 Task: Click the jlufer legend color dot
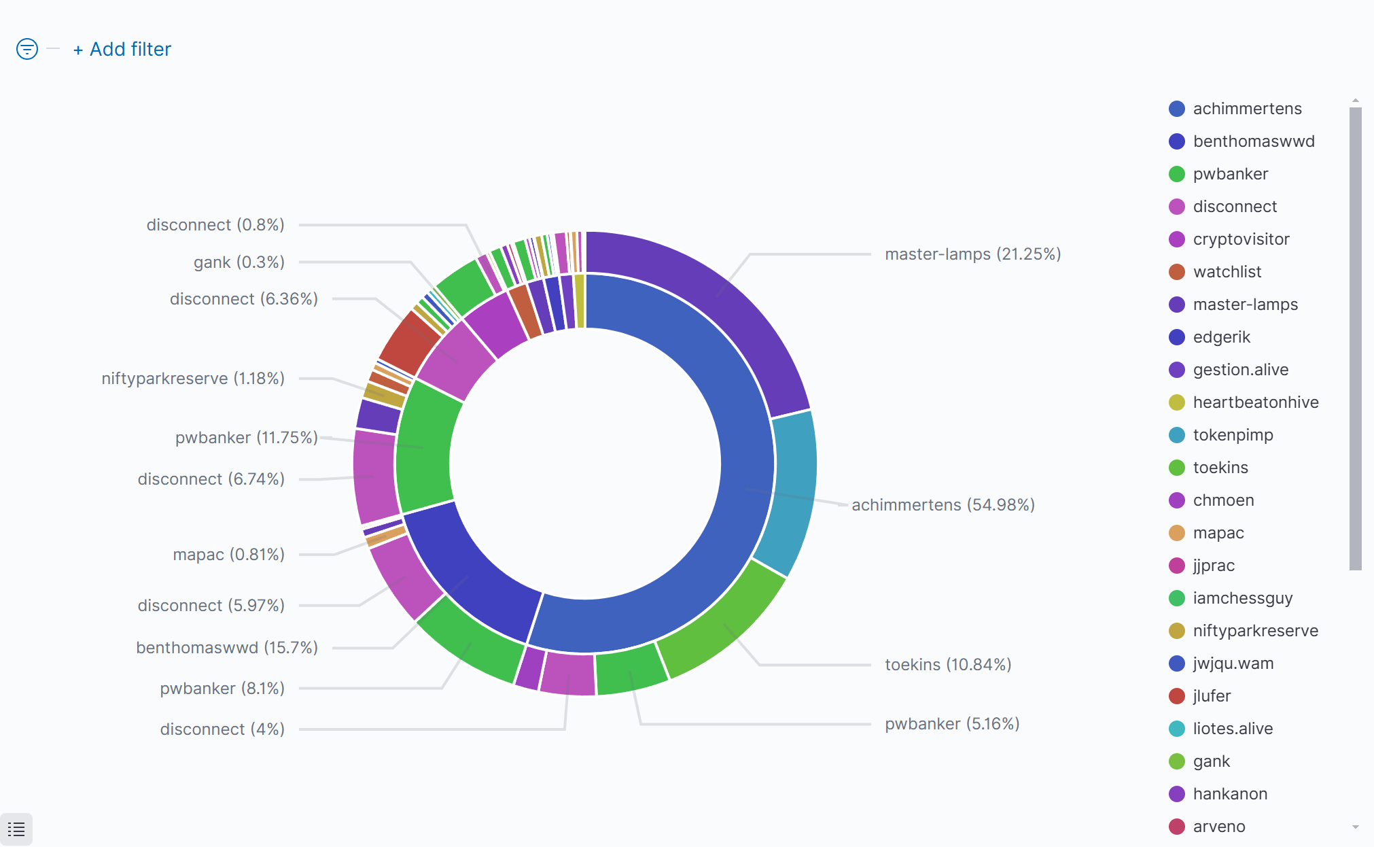1177,696
